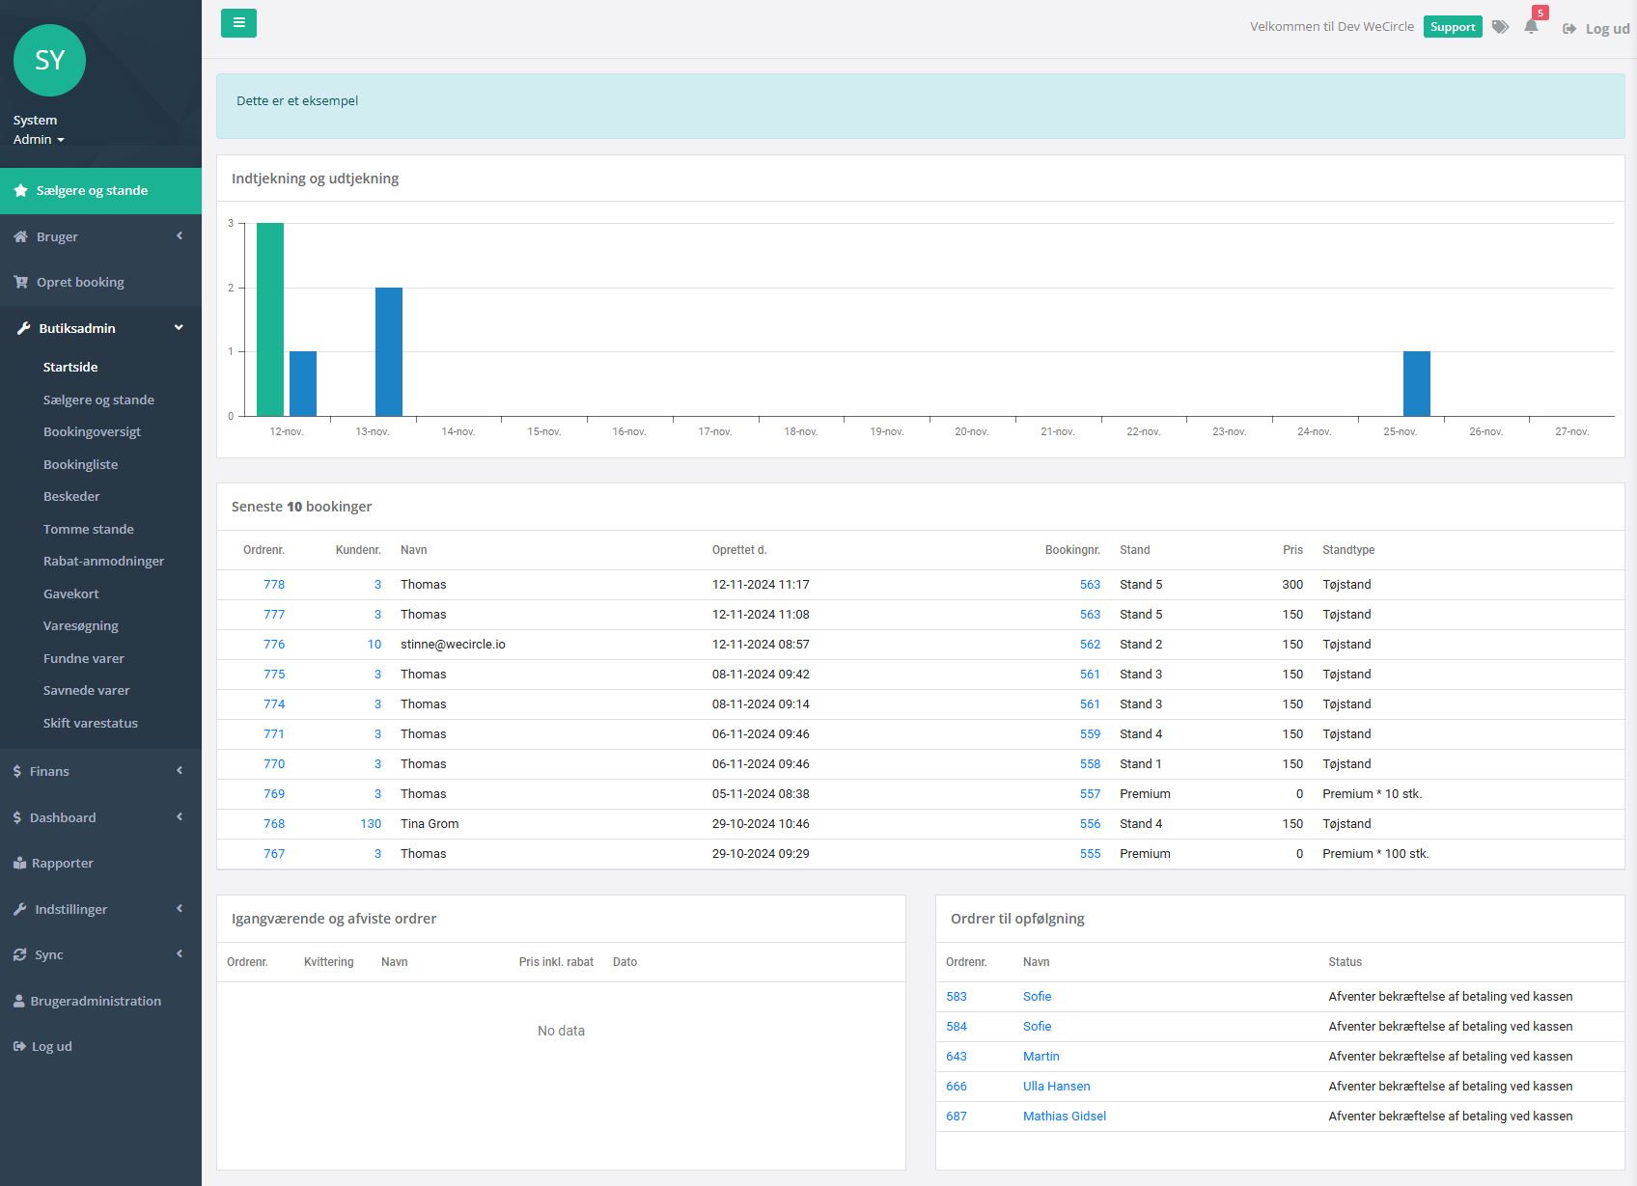Open the System Admin user dropdown
The height and width of the screenshot is (1186, 1637).
click(x=39, y=140)
